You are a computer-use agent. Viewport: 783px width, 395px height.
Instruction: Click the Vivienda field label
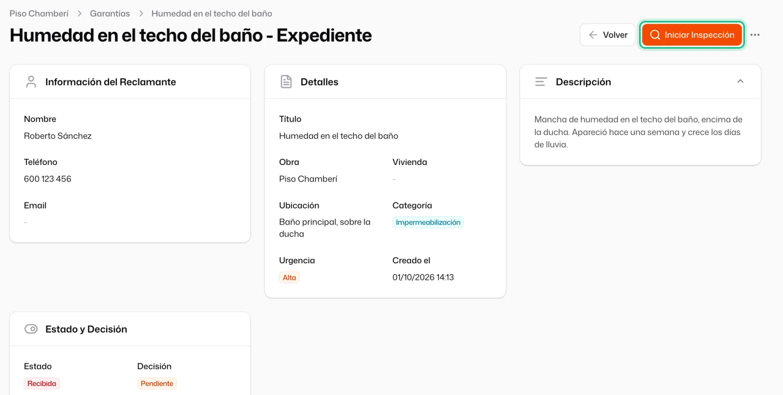click(x=410, y=162)
